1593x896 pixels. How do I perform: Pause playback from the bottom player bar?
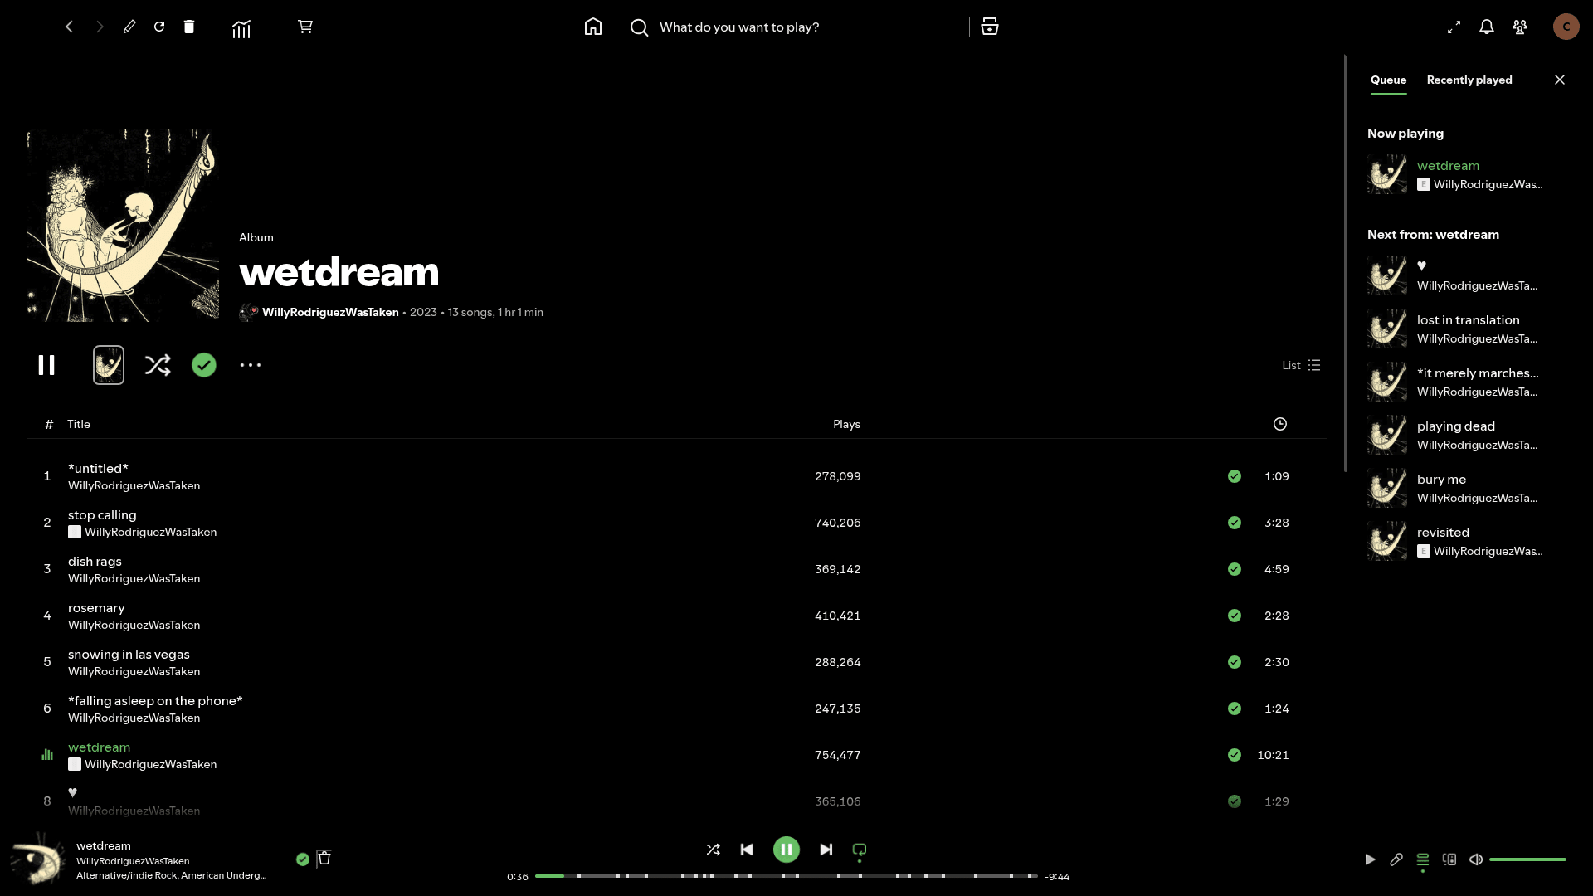(x=787, y=850)
